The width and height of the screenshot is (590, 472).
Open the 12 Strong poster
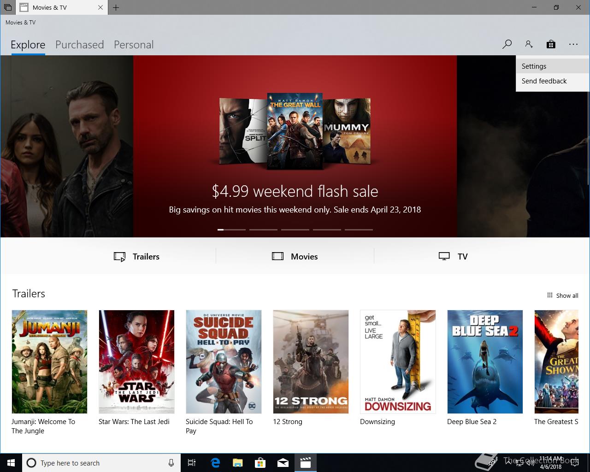pyautogui.click(x=311, y=362)
